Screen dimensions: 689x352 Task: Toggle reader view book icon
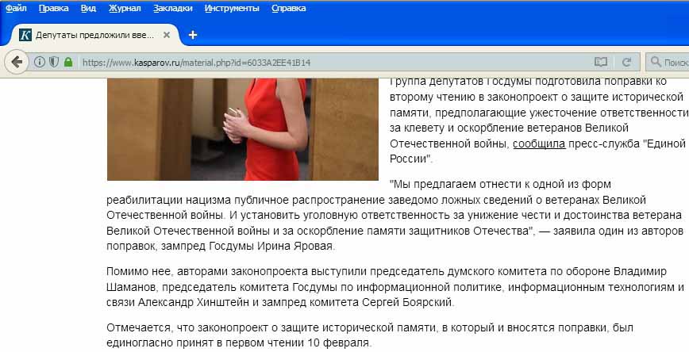tap(601, 63)
